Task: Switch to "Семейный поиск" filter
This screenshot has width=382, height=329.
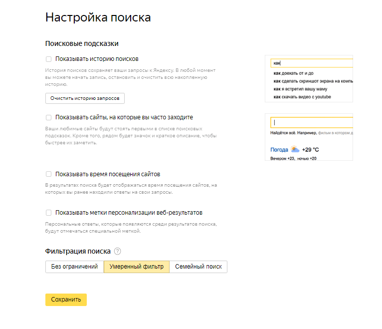Action: click(198, 267)
